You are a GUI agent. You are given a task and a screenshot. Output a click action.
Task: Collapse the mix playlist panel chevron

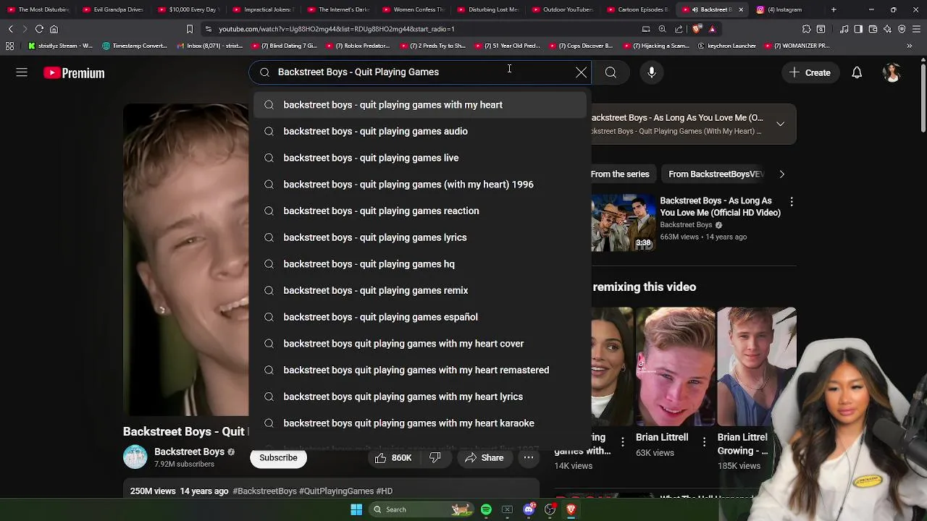(x=780, y=124)
